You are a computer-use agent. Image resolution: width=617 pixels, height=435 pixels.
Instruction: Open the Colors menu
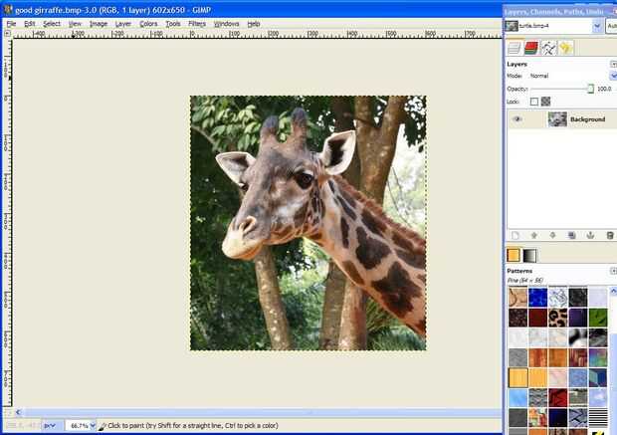tap(148, 24)
